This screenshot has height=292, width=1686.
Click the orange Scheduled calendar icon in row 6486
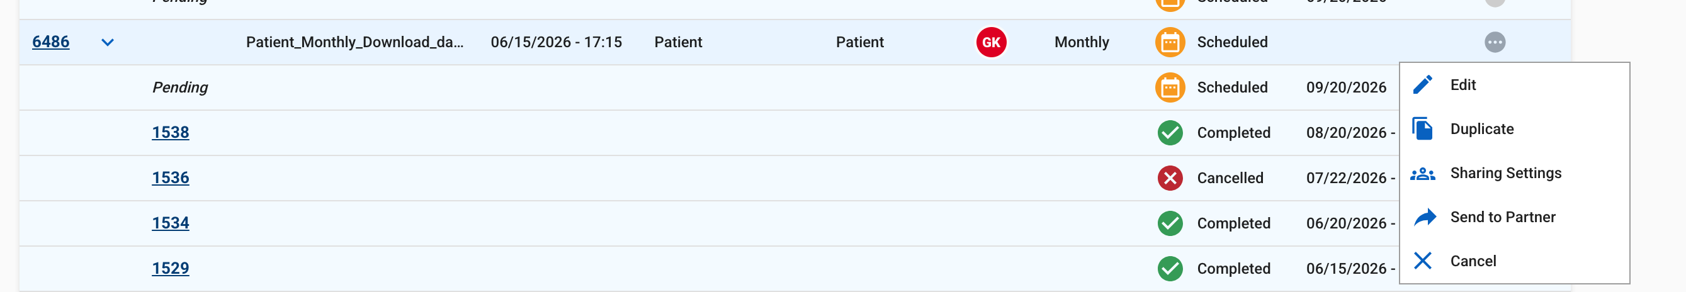pyautogui.click(x=1170, y=43)
